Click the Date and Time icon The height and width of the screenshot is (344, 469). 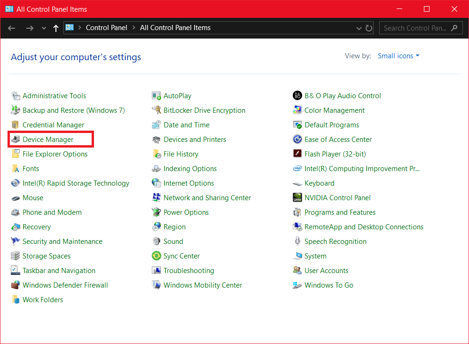pos(156,125)
